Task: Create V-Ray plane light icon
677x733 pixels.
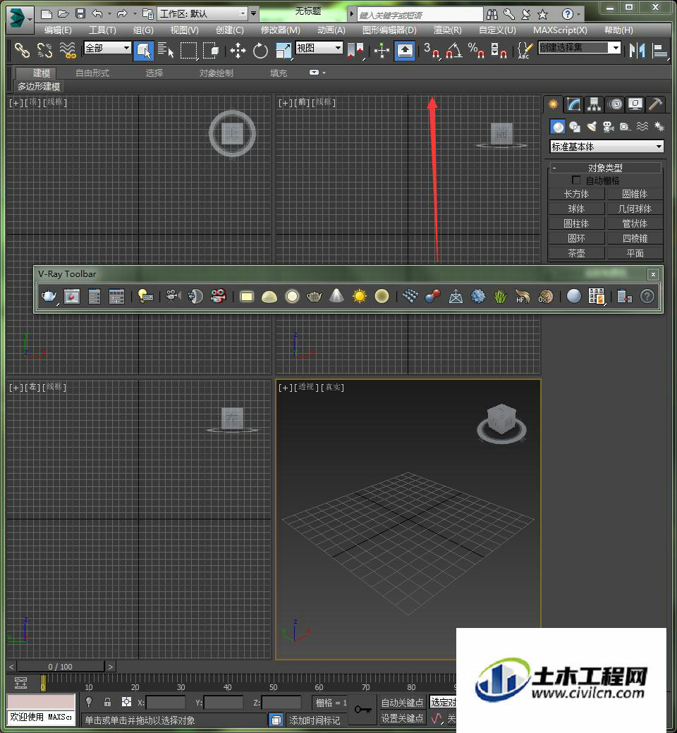Action: tap(247, 297)
